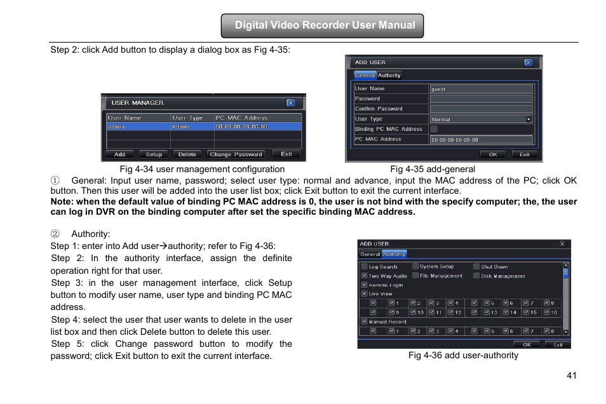Image resolution: width=606 pixels, height=404 pixels.
Task: Uncheck Manual Record channel 2 checkbox
Action: click(x=413, y=332)
